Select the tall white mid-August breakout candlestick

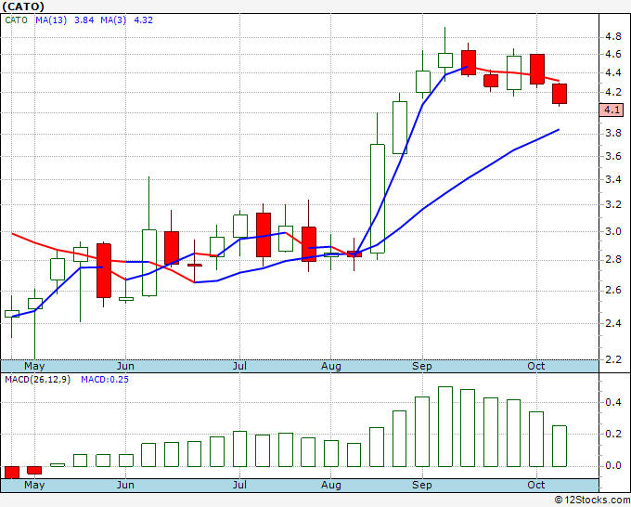pyautogui.click(x=378, y=199)
